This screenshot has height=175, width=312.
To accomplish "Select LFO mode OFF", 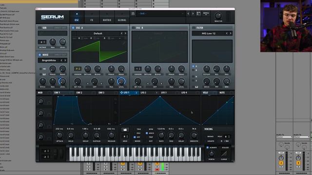I will tap(135, 137).
